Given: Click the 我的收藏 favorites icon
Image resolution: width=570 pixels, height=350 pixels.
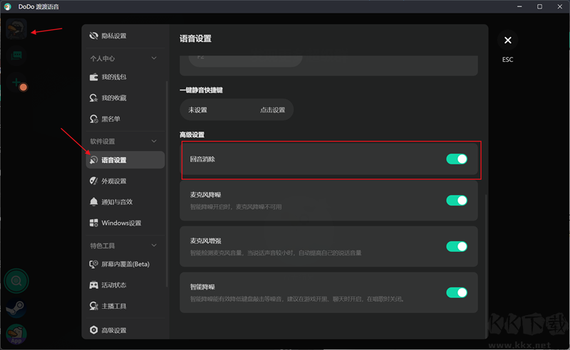Looking at the screenshot, I should pyautogui.click(x=94, y=98).
